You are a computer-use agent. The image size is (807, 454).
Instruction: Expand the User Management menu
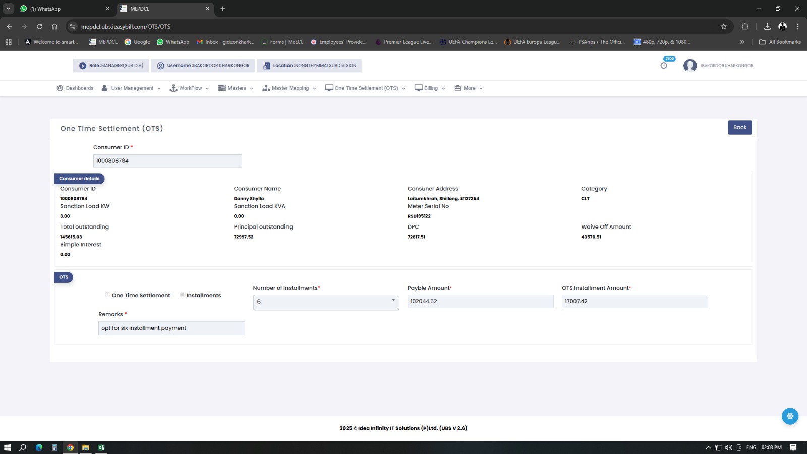pyautogui.click(x=131, y=88)
